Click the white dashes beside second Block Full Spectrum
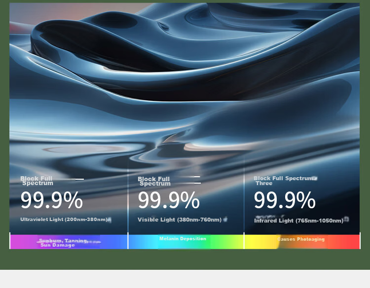This screenshot has width=370, height=288. (x=197, y=180)
